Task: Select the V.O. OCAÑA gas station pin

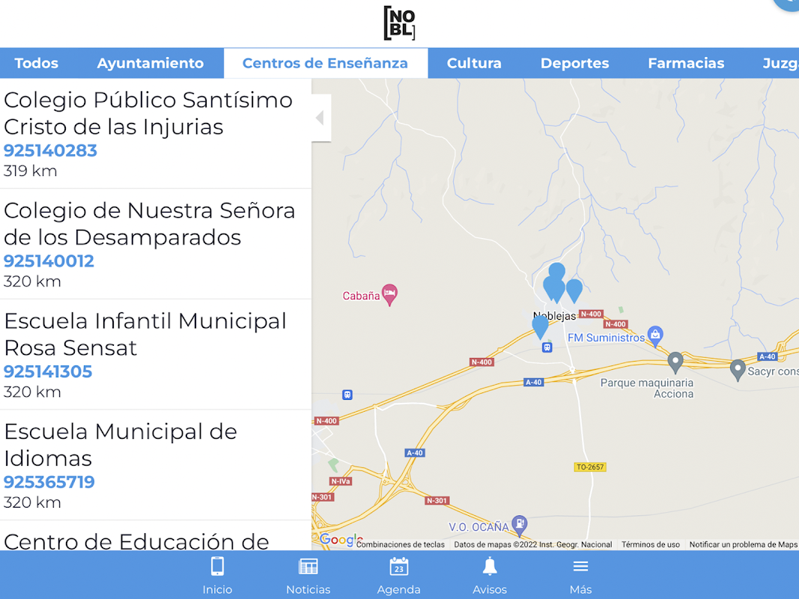Action: pos(519,525)
